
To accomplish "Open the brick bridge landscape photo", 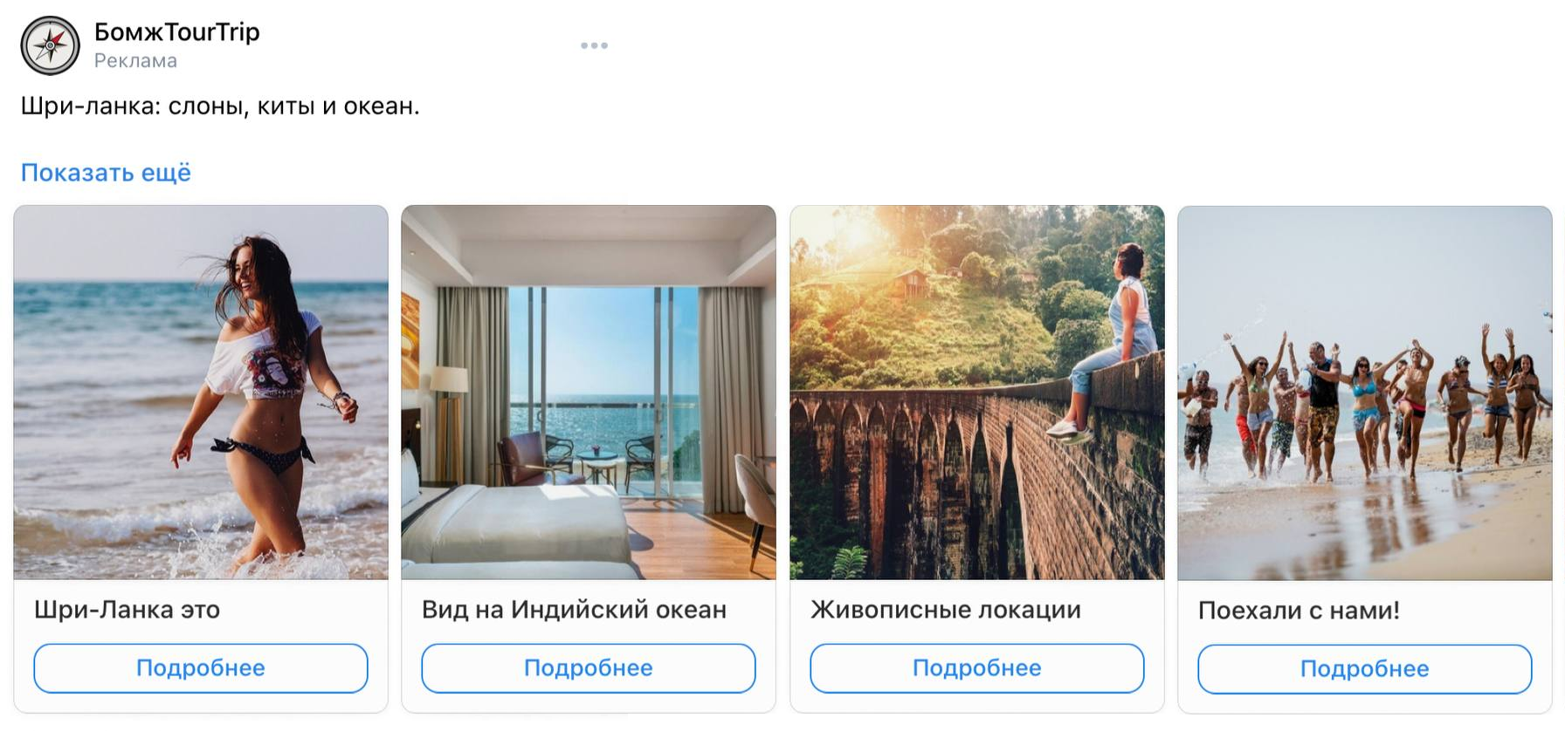I will coord(977,393).
